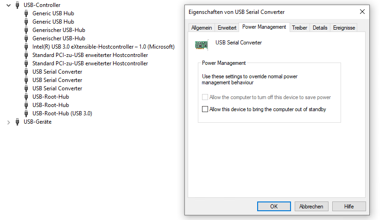
Task: Click the circuit board device icon in dialog
Action: pos(201,45)
